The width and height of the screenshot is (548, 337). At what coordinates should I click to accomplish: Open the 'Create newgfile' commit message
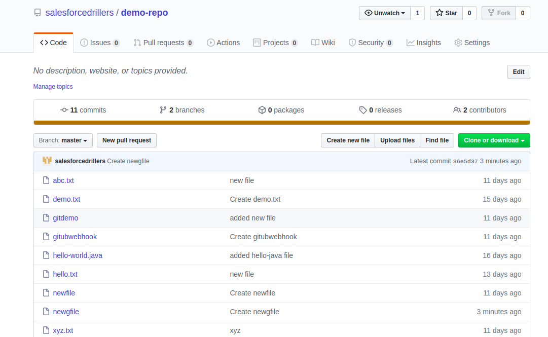pos(254,312)
